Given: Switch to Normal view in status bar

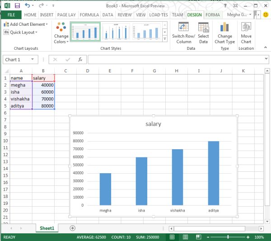Looking at the screenshot, I should point(172,237).
